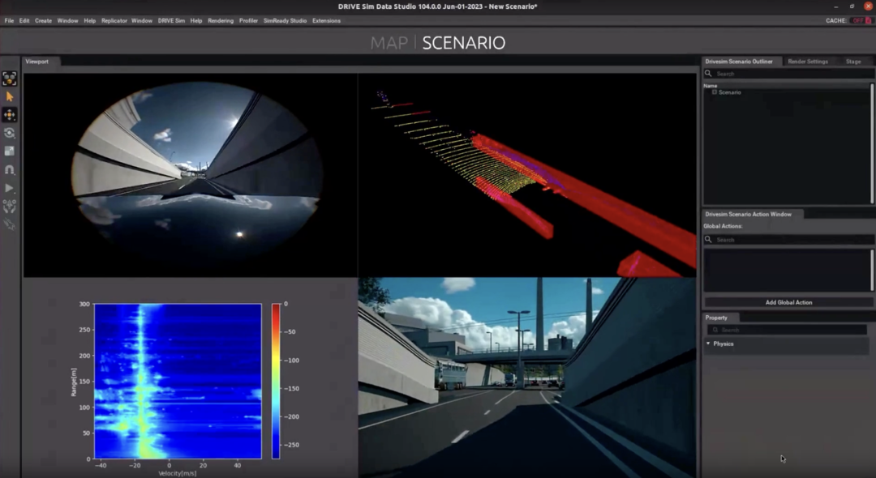The height and width of the screenshot is (478, 876).
Task: Click the Global Actions list scrollbar
Action: point(872,270)
